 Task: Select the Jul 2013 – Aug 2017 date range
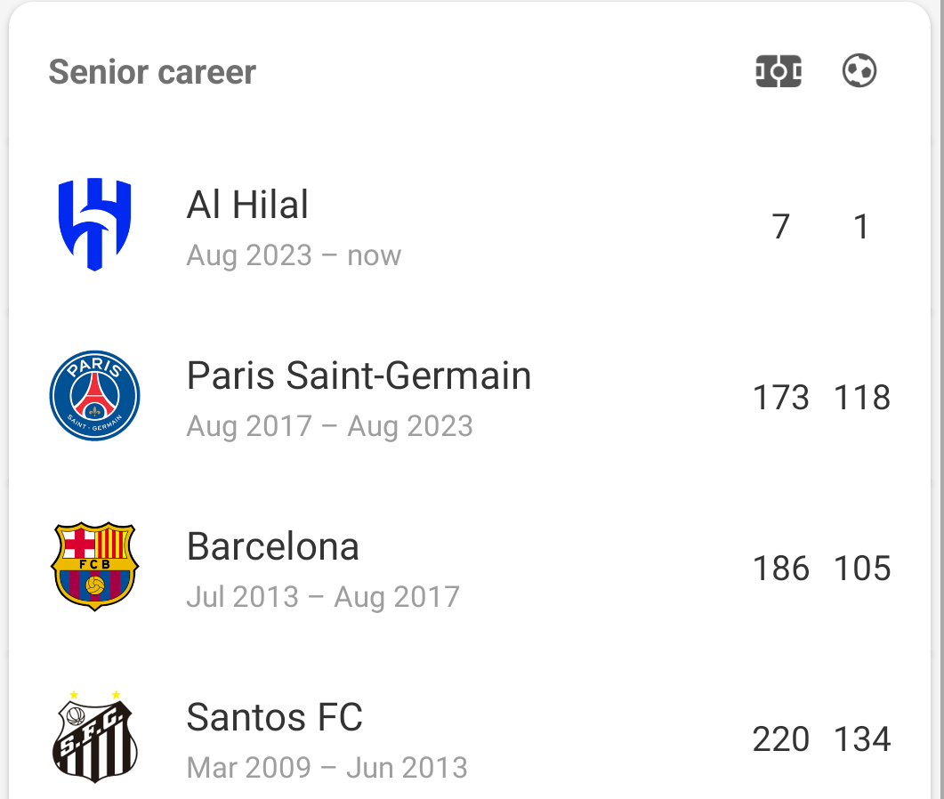(x=323, y=597)
